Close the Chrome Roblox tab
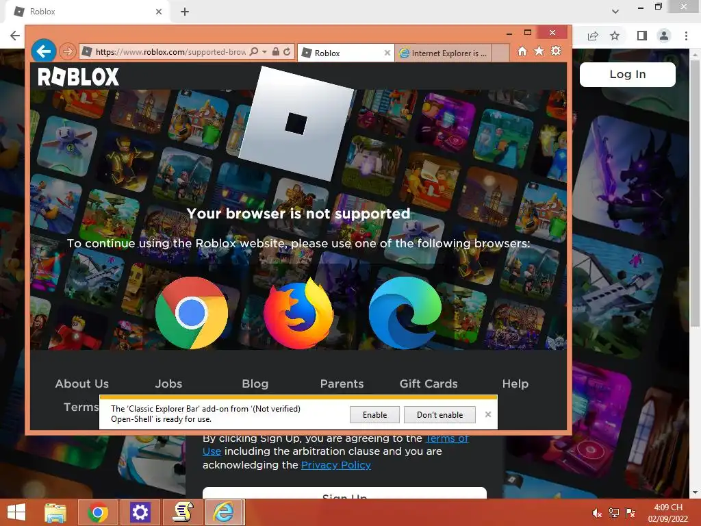This screenshot has width=701, height=526. [x=159, y=12]
